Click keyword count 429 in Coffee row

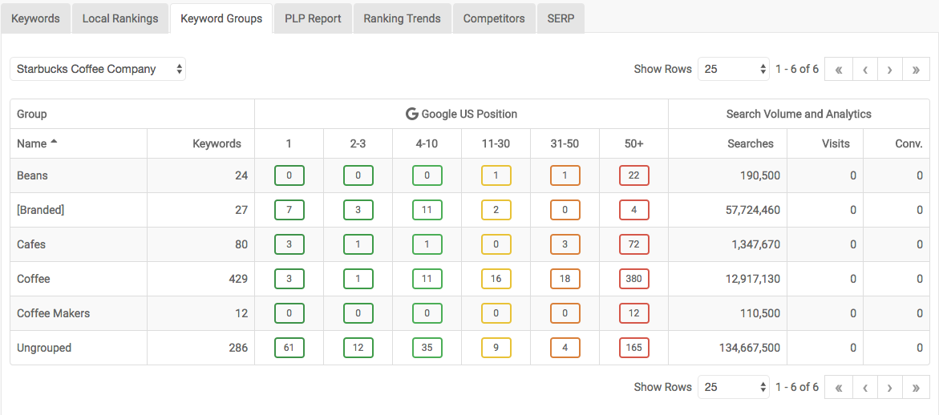tap(237, 280)
